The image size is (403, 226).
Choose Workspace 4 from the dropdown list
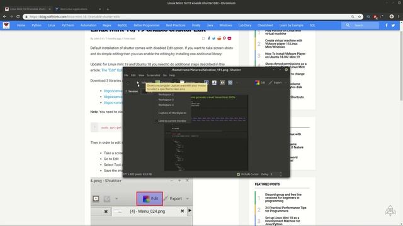pos(166,105)
